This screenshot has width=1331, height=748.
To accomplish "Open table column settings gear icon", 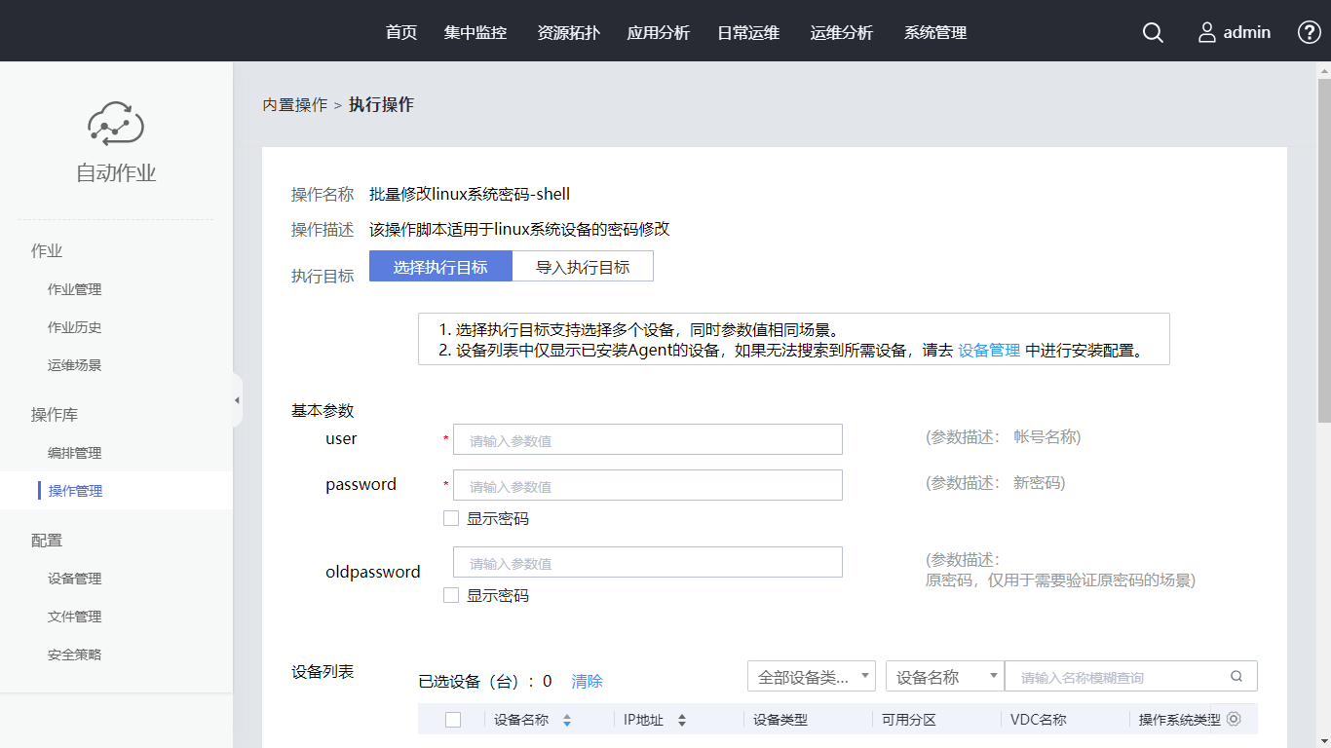I will point(1234,720).
